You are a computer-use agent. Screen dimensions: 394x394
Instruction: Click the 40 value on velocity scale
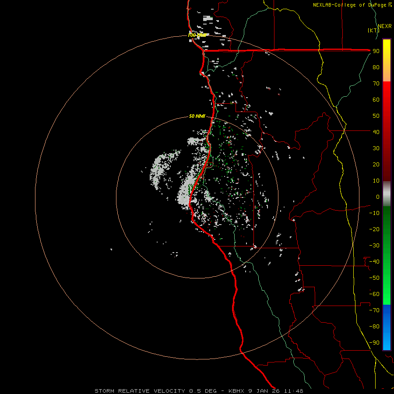[376, 132]
